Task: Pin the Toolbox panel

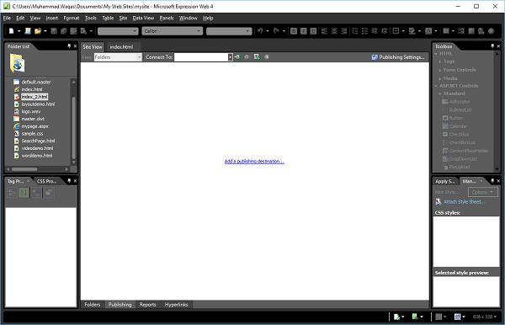Action: [492, 46]
